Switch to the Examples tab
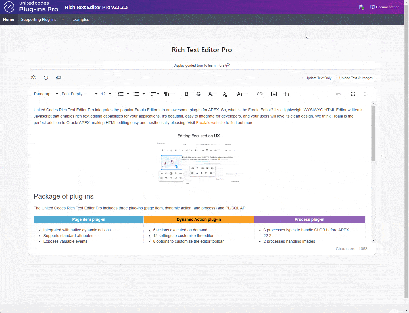This screenshot has width=409, height=313. coord(81,19)
